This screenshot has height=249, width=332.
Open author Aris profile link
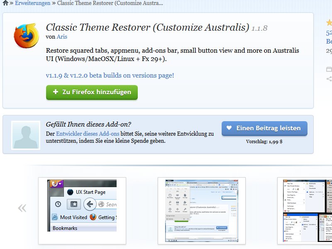pos(62,37)
